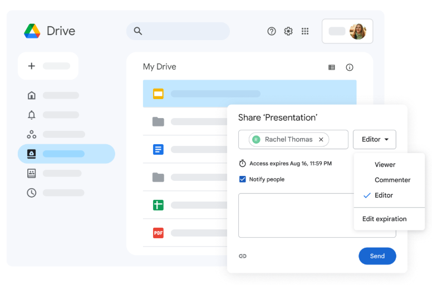Click the Drive search bar
The image size is (432, 285).
click(178, 31)
